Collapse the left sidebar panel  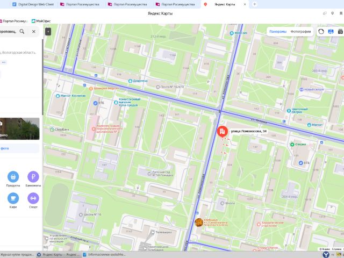coord(48,32)
